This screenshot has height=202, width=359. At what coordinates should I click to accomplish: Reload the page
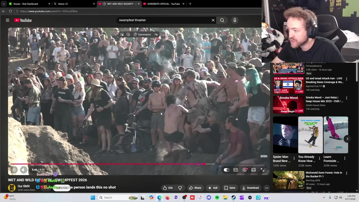[10, 11]
